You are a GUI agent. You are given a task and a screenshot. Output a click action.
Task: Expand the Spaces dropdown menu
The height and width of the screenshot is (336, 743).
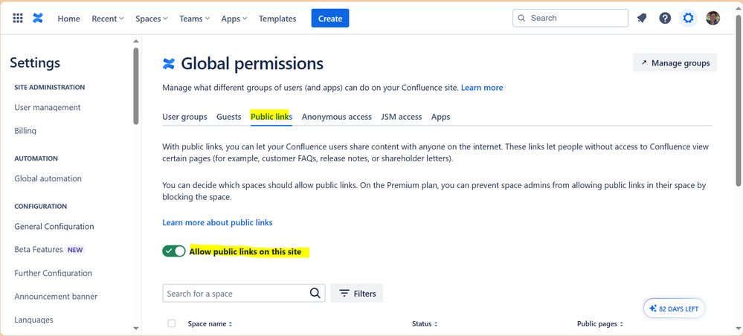(x=152, y=19)
